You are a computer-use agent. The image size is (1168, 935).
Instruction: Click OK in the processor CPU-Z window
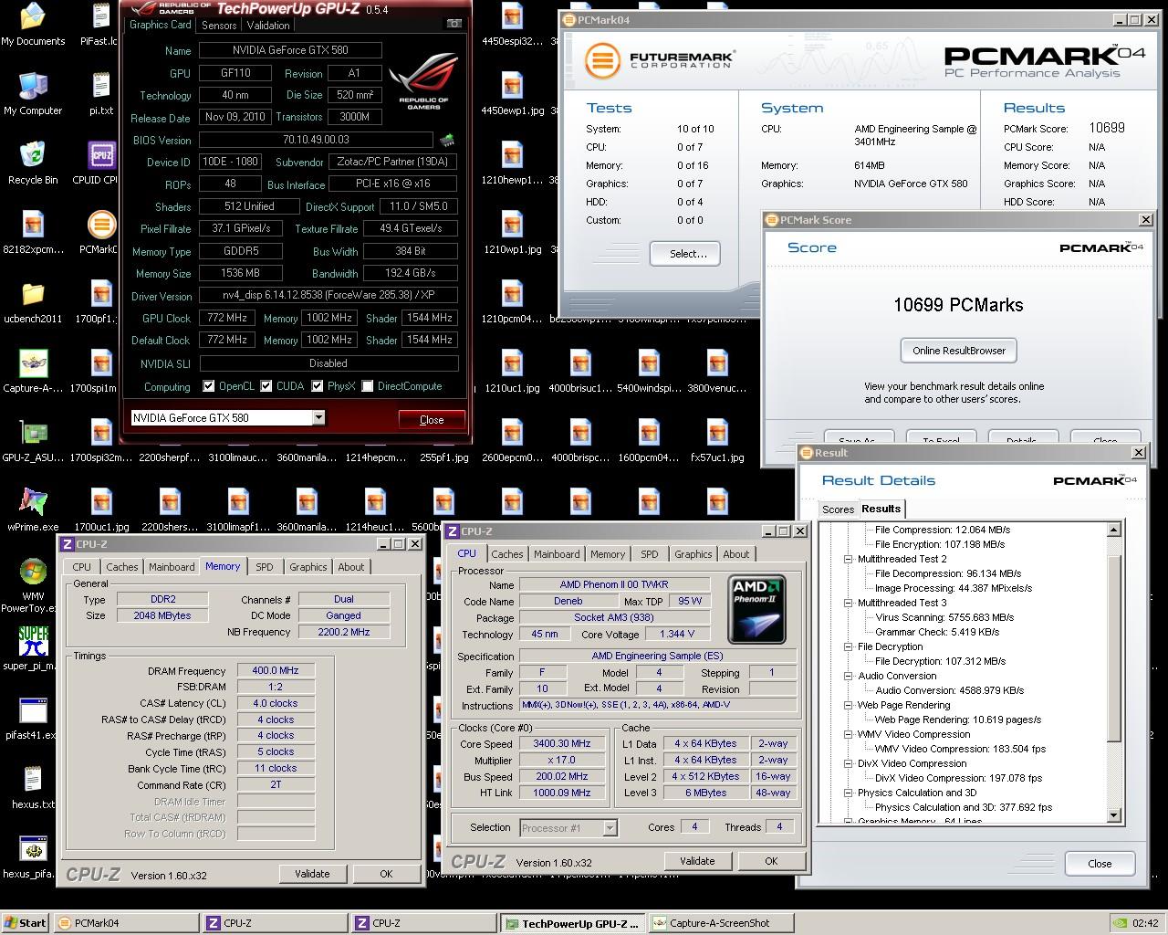(771, 861)
